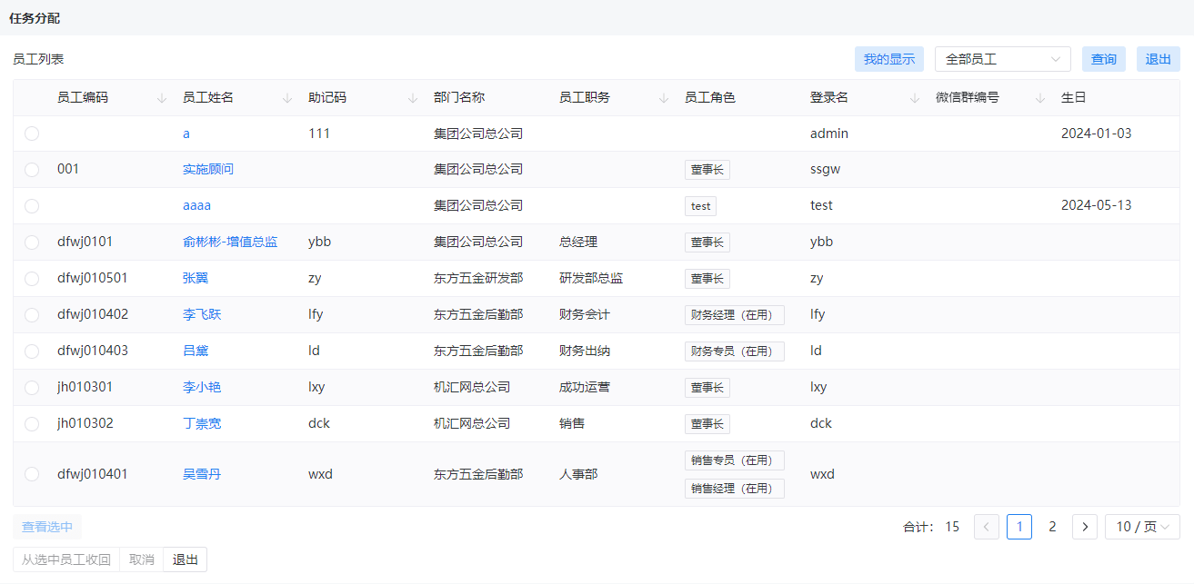Click the 查看选中 button

pos(47,527)
